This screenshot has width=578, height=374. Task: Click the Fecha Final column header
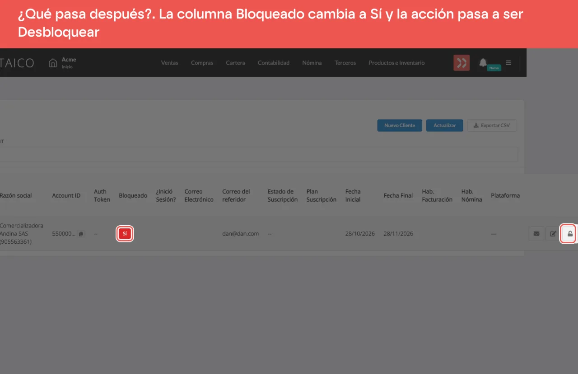click(x=398, y=195)
